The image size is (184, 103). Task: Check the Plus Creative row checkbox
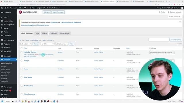coord(22,86)
